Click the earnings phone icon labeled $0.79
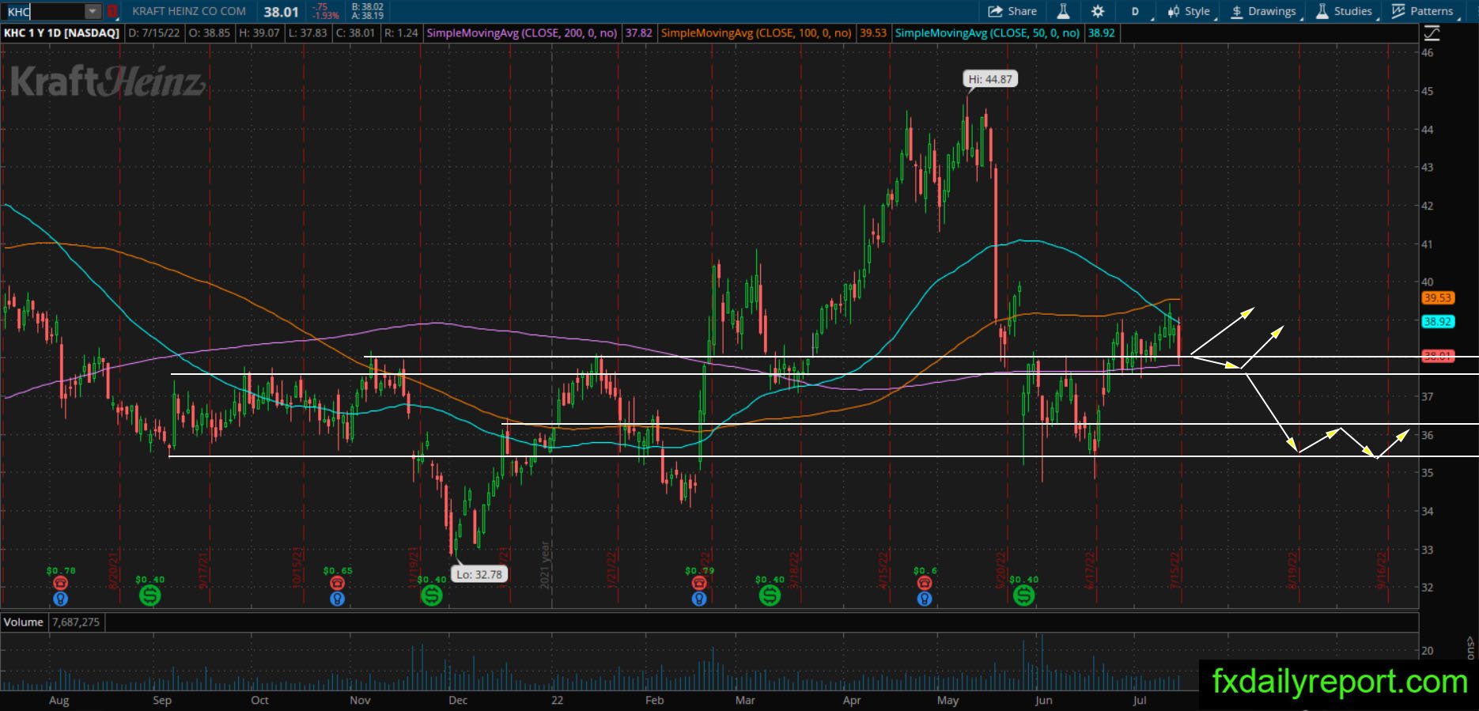The height and width of the screenshot is (711, 1479). tap(699, 583)
